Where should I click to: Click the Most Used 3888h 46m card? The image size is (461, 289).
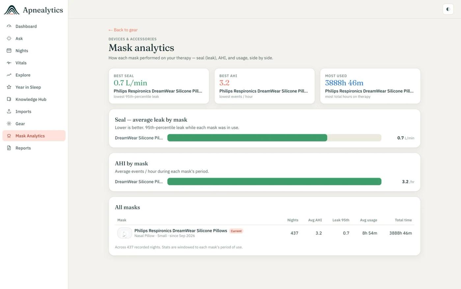click(x=370, y=86)
